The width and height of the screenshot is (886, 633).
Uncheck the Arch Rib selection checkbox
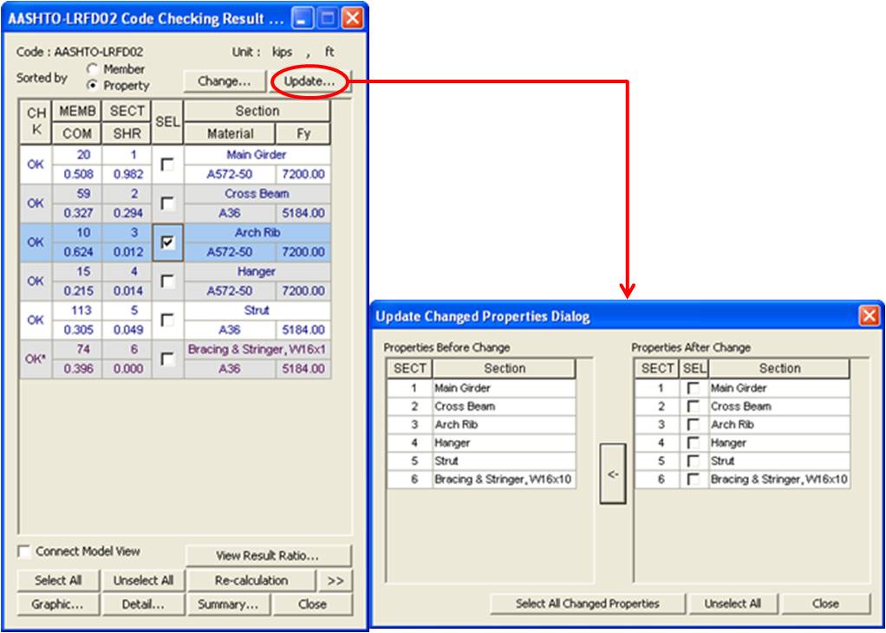tap(168, 242)
